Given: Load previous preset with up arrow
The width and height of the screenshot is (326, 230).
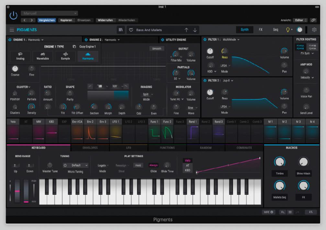Looking at the screenshot, I should (x=186, y=30).
